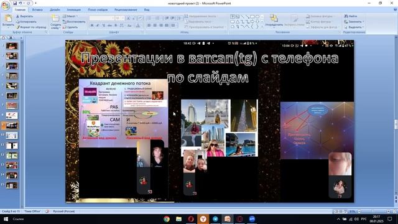Image resolution: width=398 pixels, height=224 pixels.
Task: Align text right
Action: point(161,26)
